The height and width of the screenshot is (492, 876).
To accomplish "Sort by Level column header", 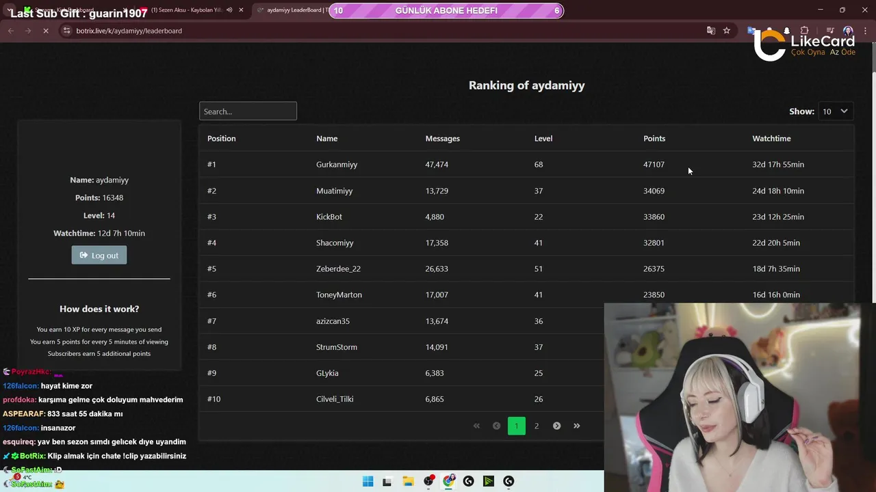I will (543, 138).
